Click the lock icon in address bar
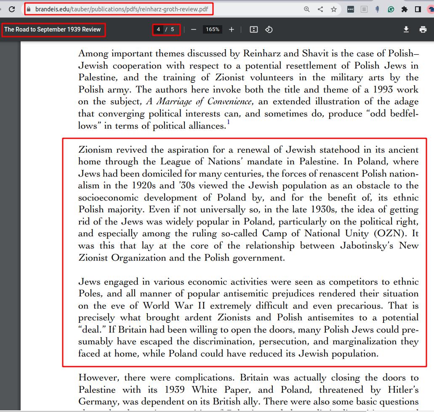 tap(29, 9)
